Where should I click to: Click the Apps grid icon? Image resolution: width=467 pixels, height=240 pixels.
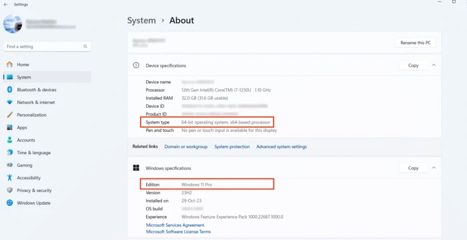(10, 127)
